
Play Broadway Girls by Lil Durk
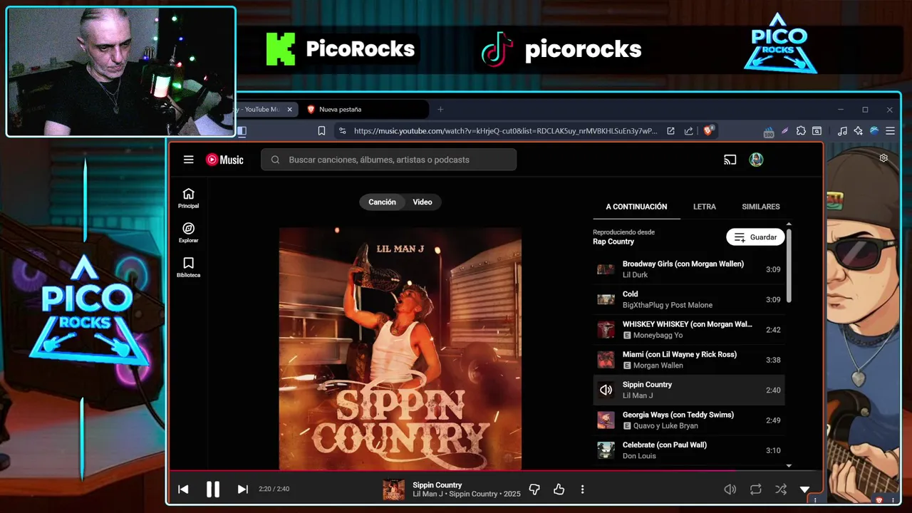click(x=688, y=269)
